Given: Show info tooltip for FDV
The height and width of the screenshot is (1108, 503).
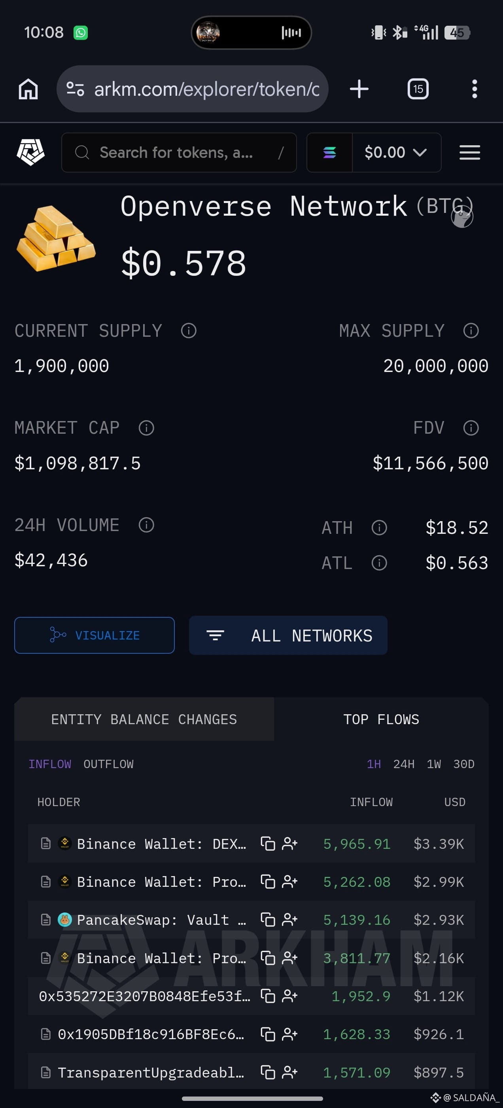Looking at the screenshot, I should 471,428.
